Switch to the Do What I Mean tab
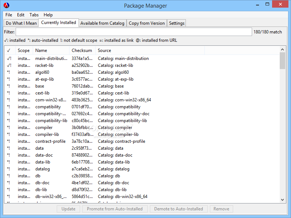The height and width of the screenshot is (218, 291). click(21, 23)
